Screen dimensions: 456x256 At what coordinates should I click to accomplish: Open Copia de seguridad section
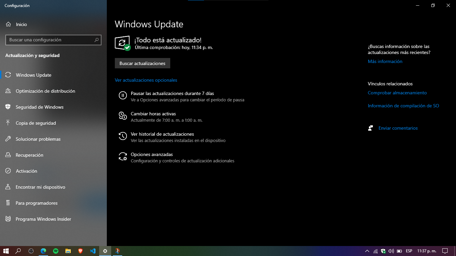(53, 123)
